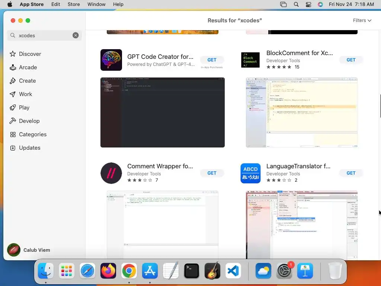View Comment Wrapper screenshot preview
This screenshot has height=286, width=381.
(x=163, y=225)
